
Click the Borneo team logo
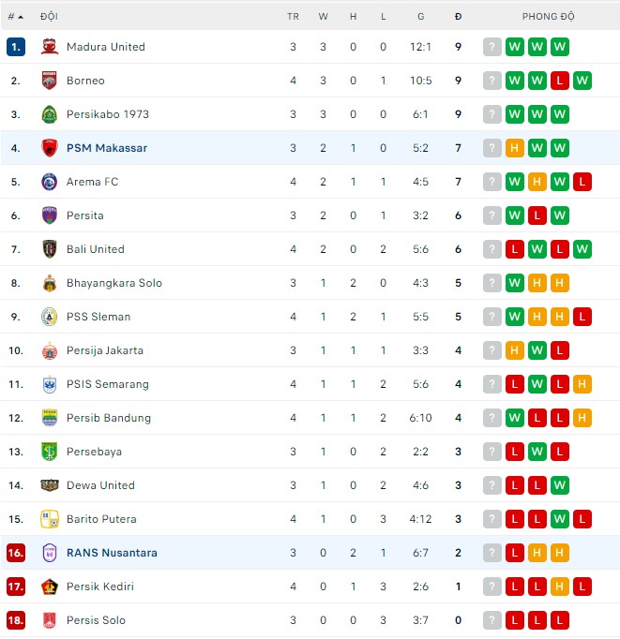click(x=50, y=81)
